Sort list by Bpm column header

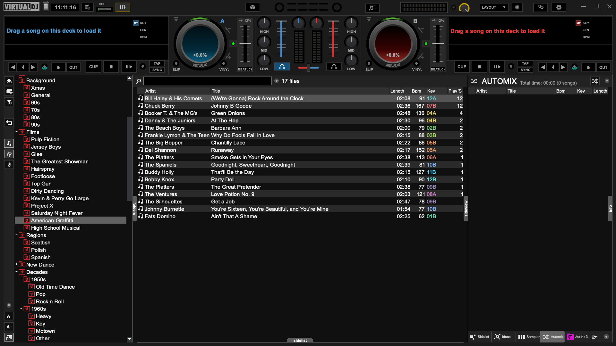click(416, 91)
